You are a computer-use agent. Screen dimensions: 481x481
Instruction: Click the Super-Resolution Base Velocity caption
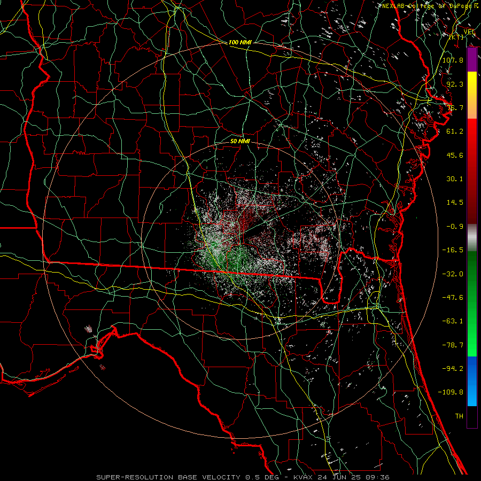[243, 477]
